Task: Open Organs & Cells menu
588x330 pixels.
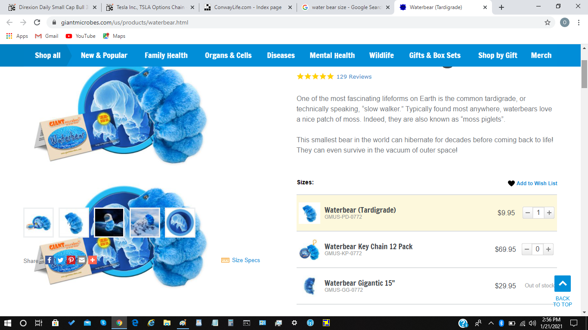Action: click(x=228, y=55)
